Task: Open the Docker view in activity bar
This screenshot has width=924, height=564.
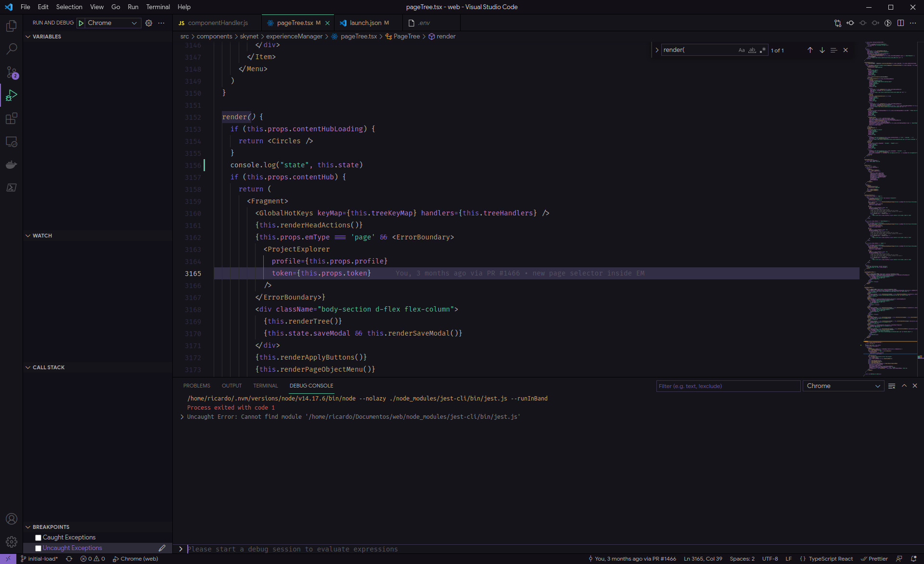Action: [x=12, y=165]
